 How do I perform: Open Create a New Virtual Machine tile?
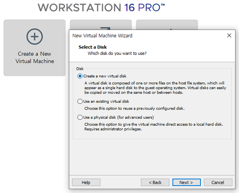coord(35,48)
